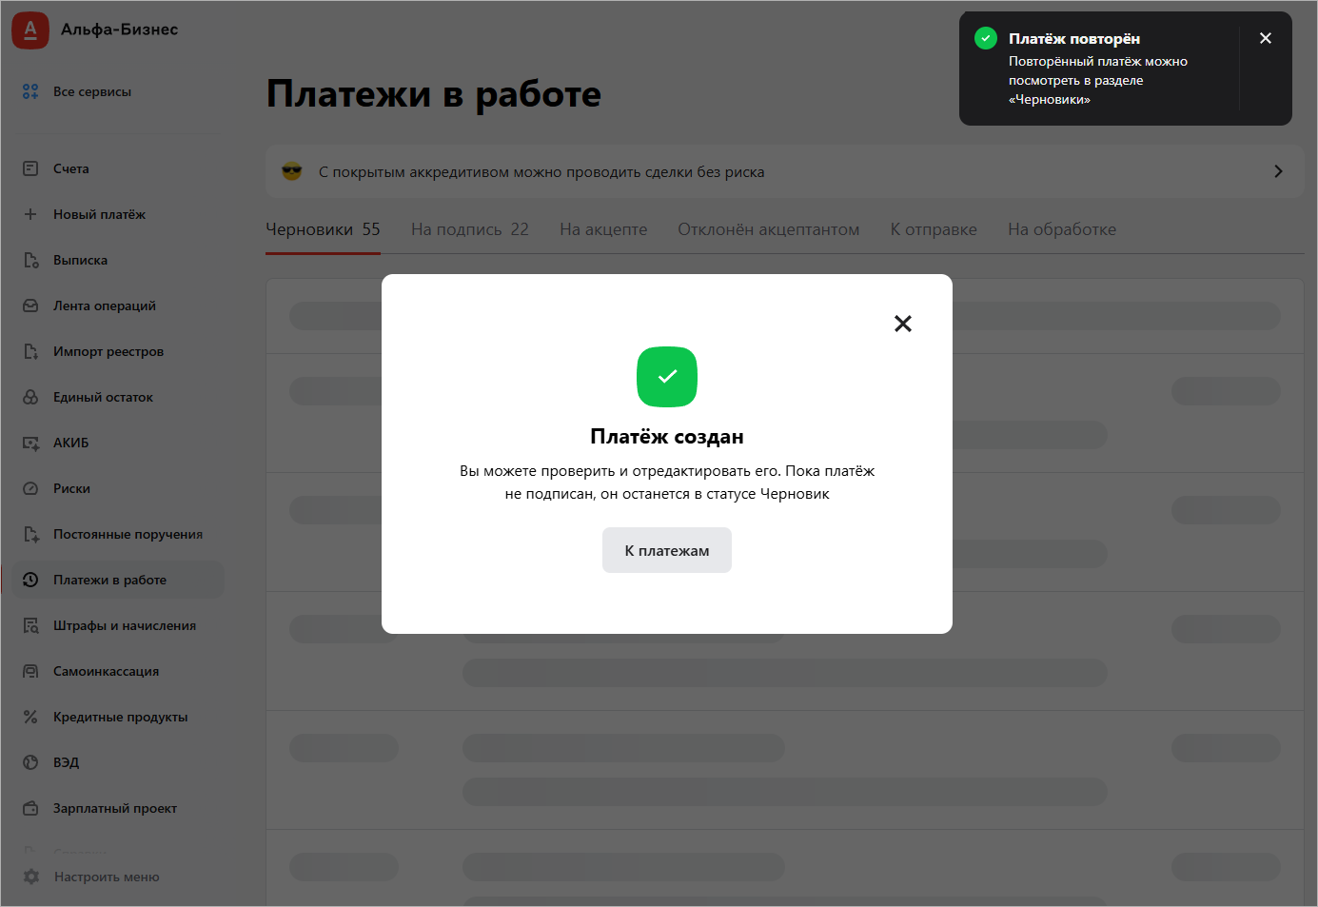Open Зарплатный проект menu item
This screenshot has width=1318, height=907.
tap(115, 808)
